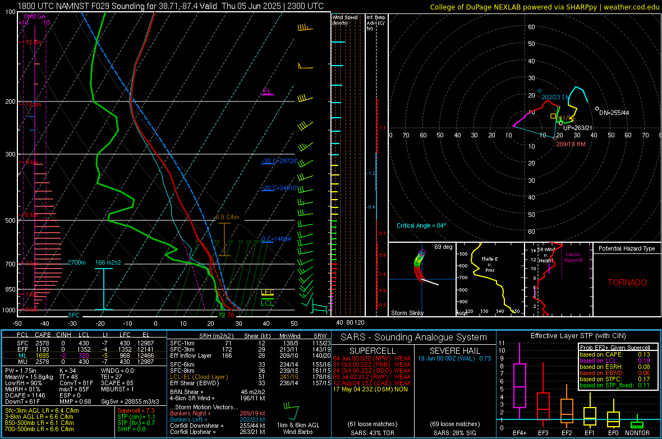Select the magenta 'EL' marker on skew-T
662x439 pixels.
click(267, 91)
